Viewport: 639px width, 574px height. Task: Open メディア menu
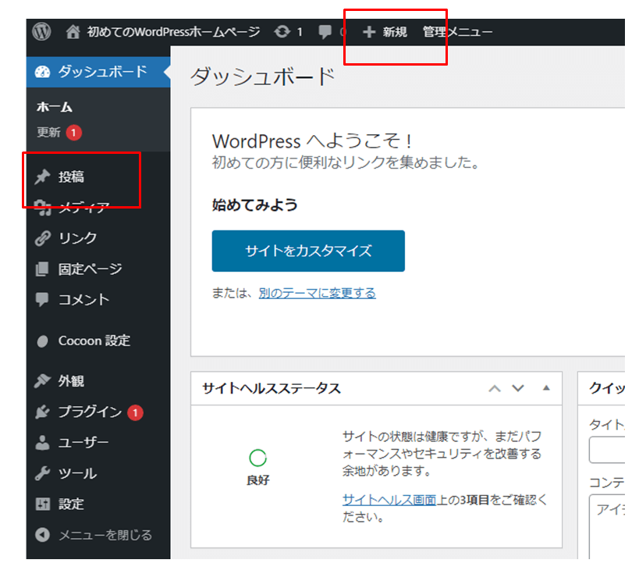click(84, 208)
